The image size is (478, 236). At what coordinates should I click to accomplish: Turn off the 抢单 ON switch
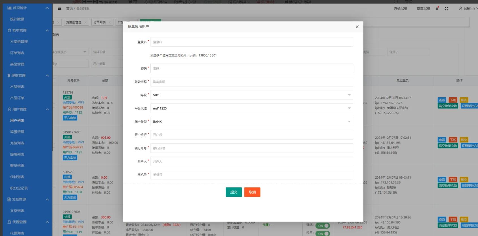tap(322, 233)
